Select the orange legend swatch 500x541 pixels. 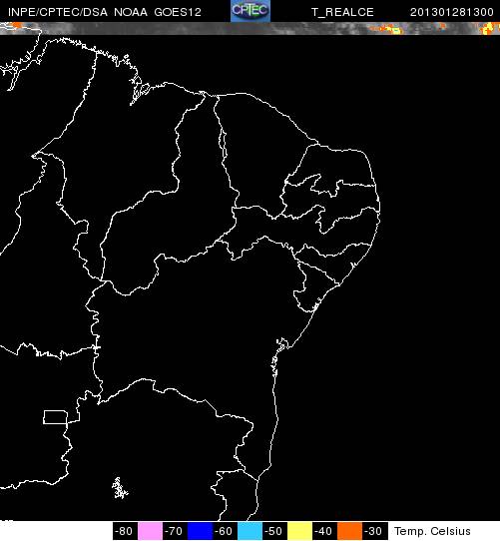coord(349,531)
